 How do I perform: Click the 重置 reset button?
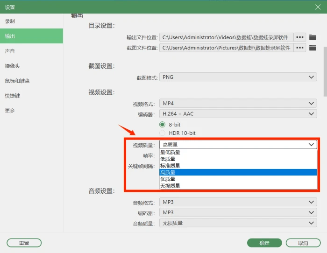[x=24, y=243]
